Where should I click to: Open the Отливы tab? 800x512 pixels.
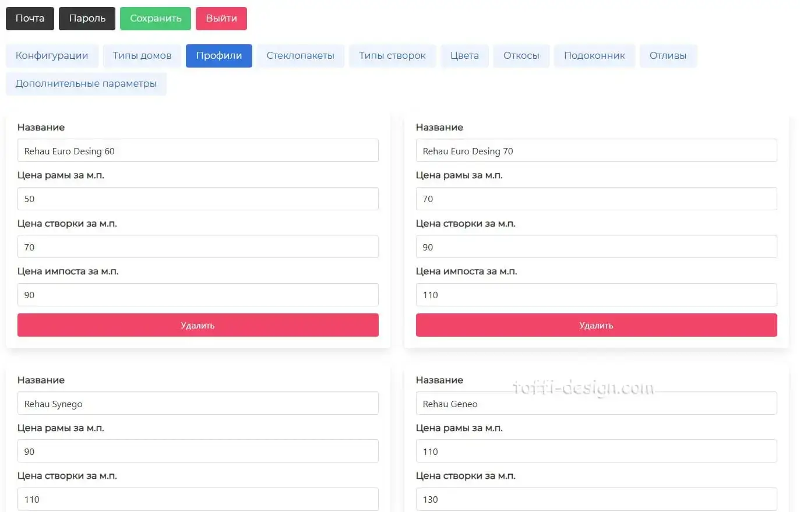668,55
